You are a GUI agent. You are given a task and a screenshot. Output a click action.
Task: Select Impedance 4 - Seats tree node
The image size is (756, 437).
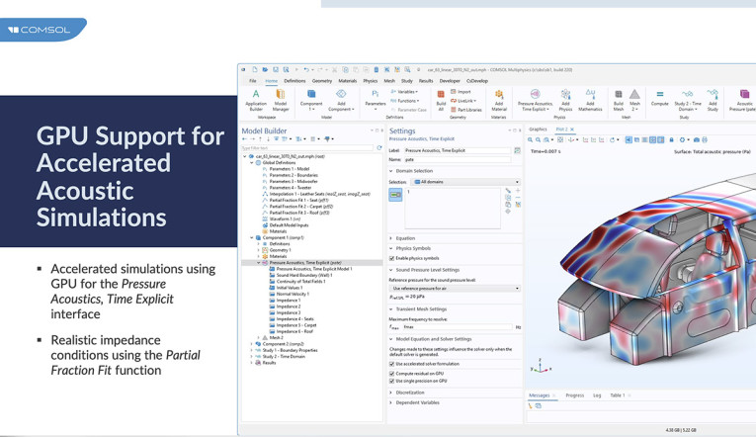point(292,319)
